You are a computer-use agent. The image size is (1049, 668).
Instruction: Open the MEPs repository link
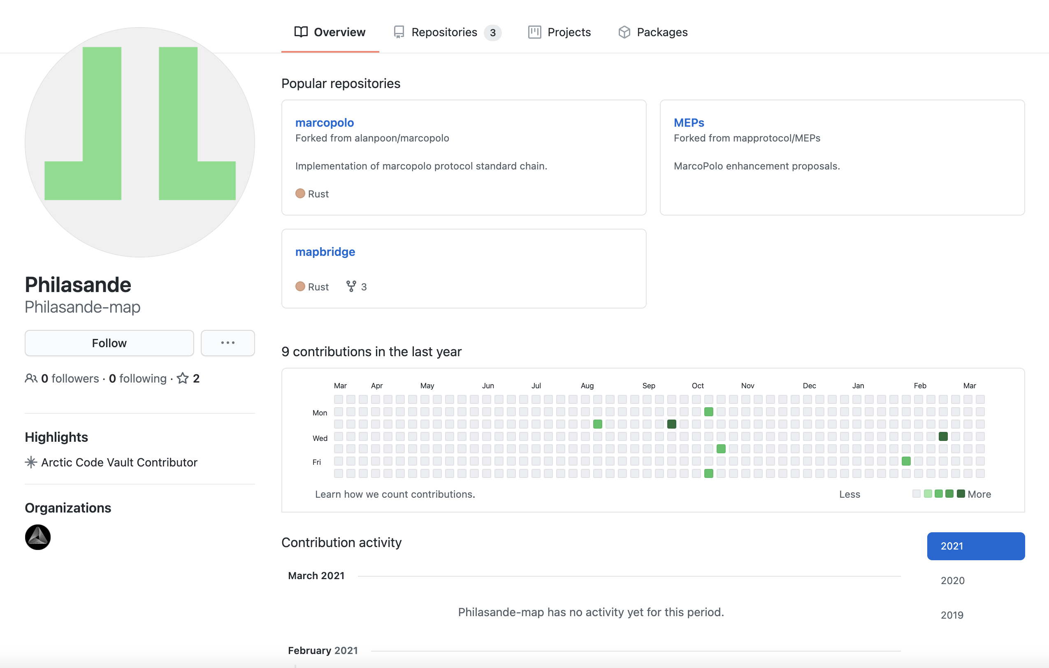(x=689, y=123)
